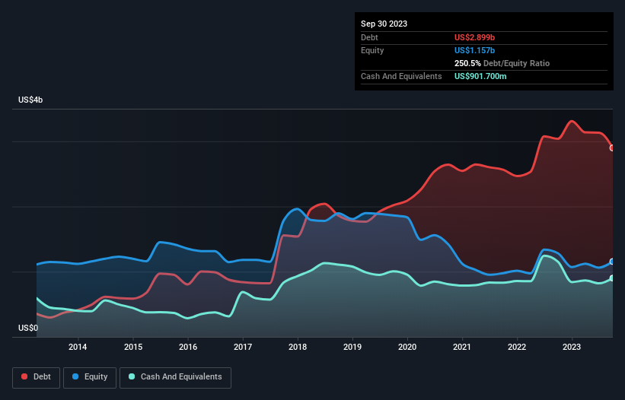Click the US$0 y-axis label
Screen dimensions: 625x400
click(x=28, y=328)
